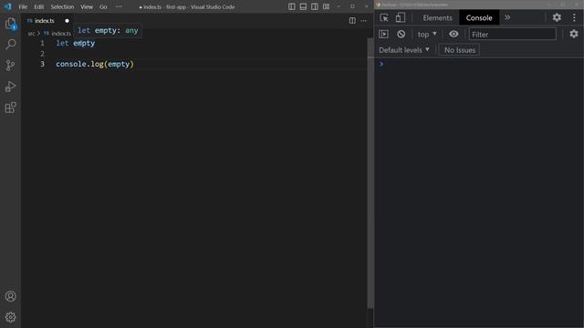Screen dimensions: 584x328
Task: Toggle the secondary side bar layout icon
Action: 315,6
